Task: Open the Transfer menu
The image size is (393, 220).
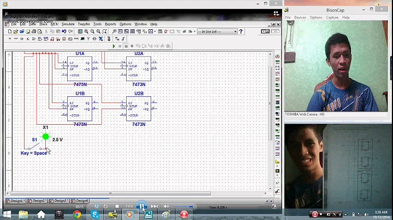Action: pos(84,25)
